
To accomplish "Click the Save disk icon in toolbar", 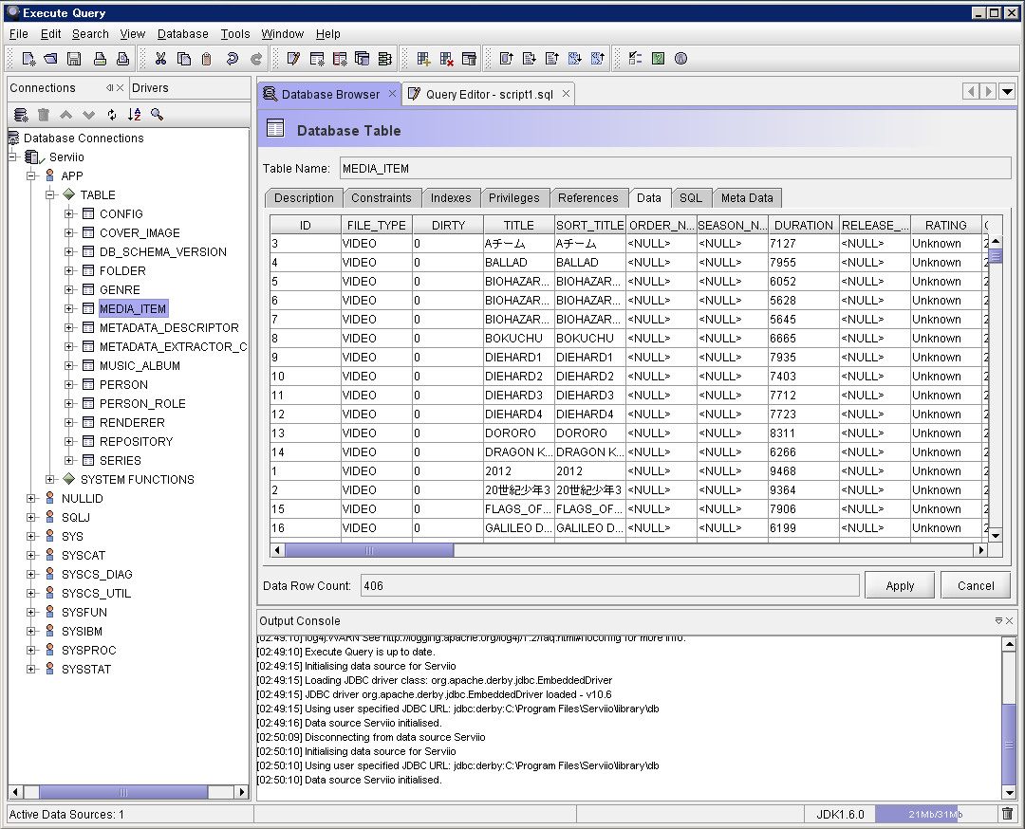I will 74,59.
